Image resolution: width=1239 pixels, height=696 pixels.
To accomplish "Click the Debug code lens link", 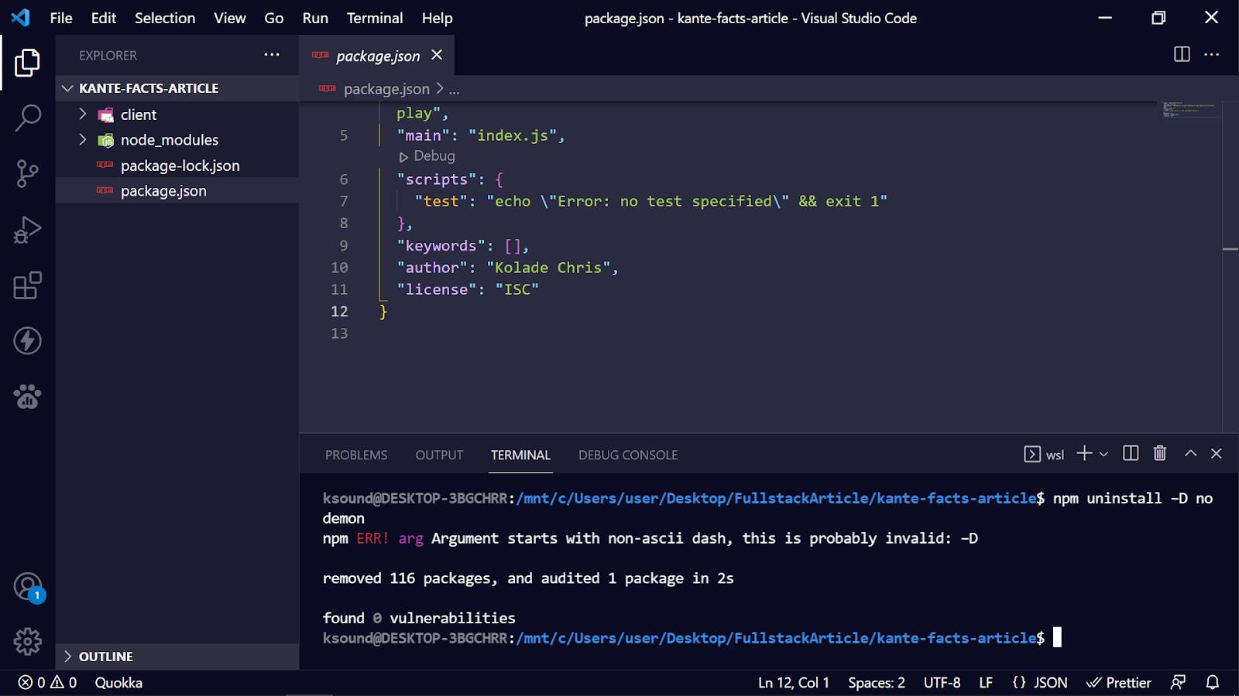I will [x=434, y=156].
